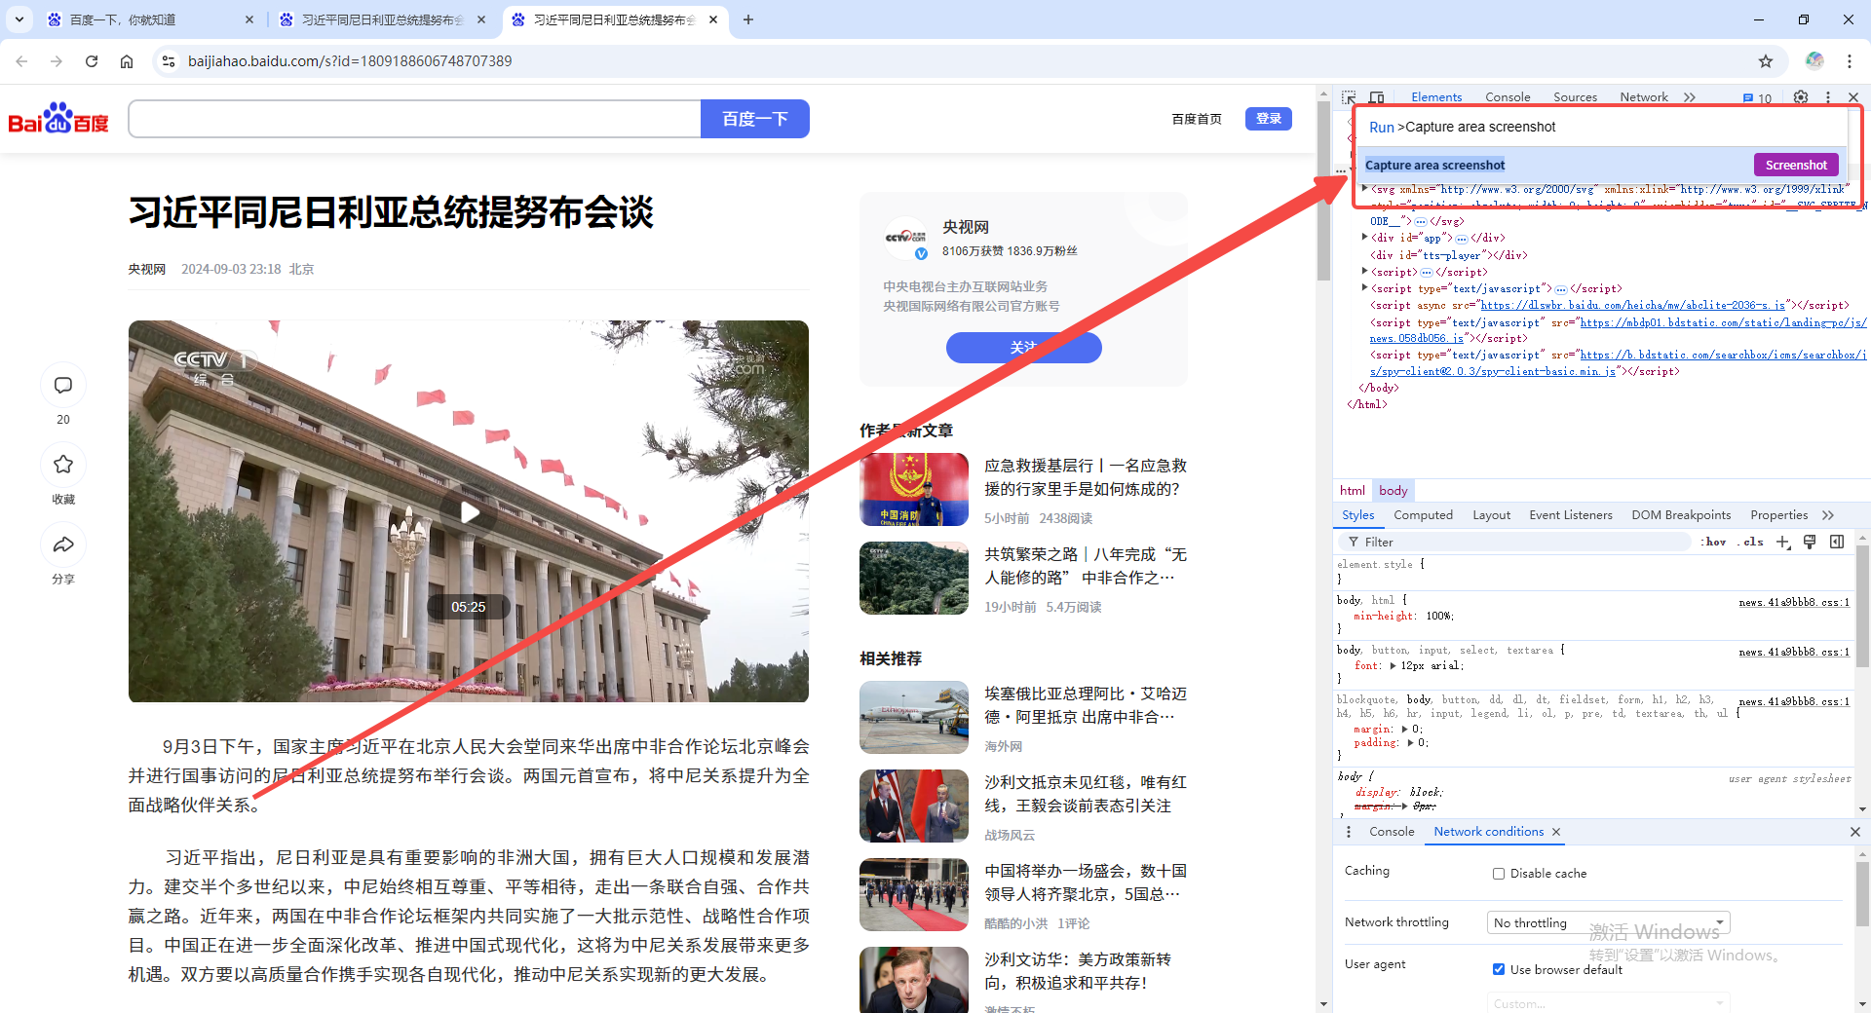Toggle the :hov element state button
This screenshot has height=1013, width=1871.
click(x=1714, y=542)
